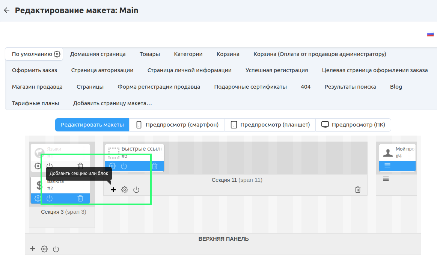Click the plus icon in Секция 11
The height and width of the screenshot is (258, 437).
[113, 190]
